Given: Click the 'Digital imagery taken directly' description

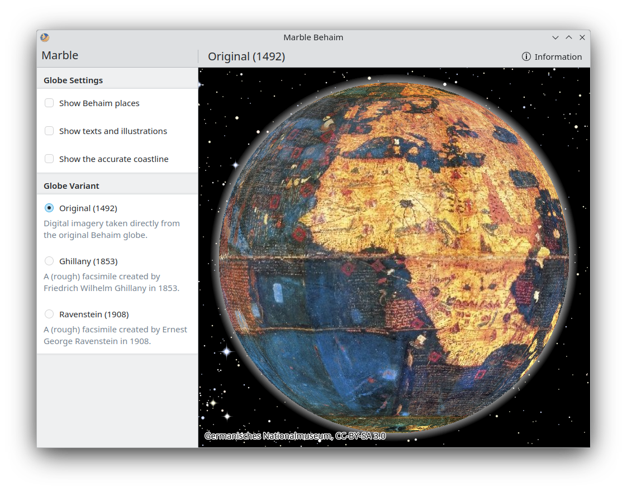Looking at the screenshot, I should pos(112,229).
